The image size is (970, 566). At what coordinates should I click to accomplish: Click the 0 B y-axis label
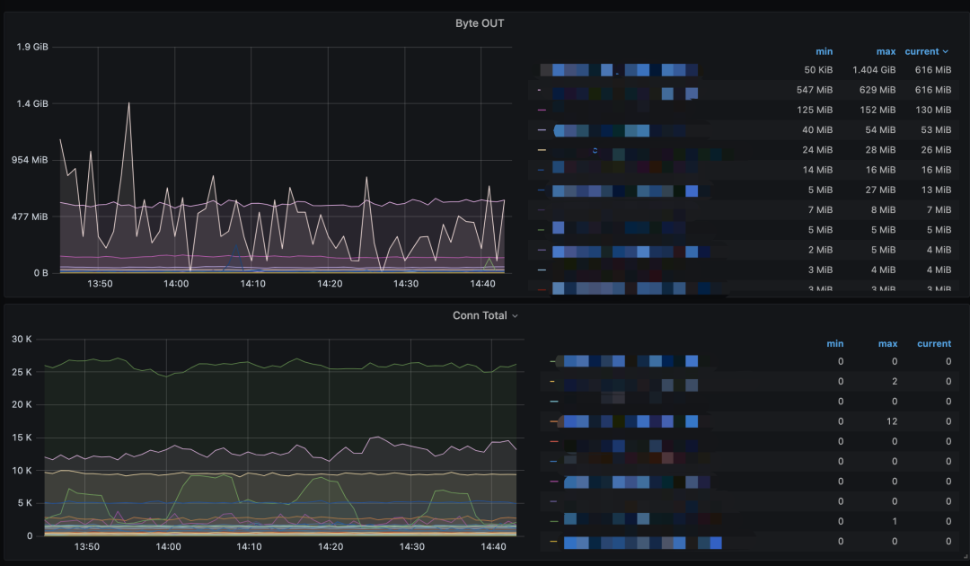coord(40,273)
